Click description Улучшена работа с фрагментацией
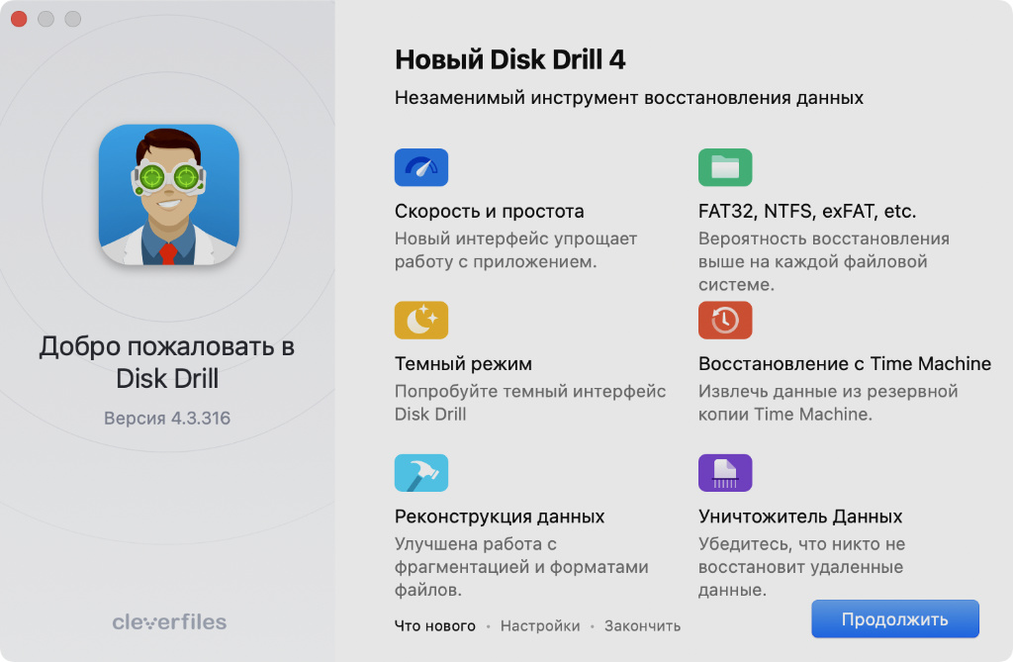1013x662 pixels. click(x=521, y=566)
